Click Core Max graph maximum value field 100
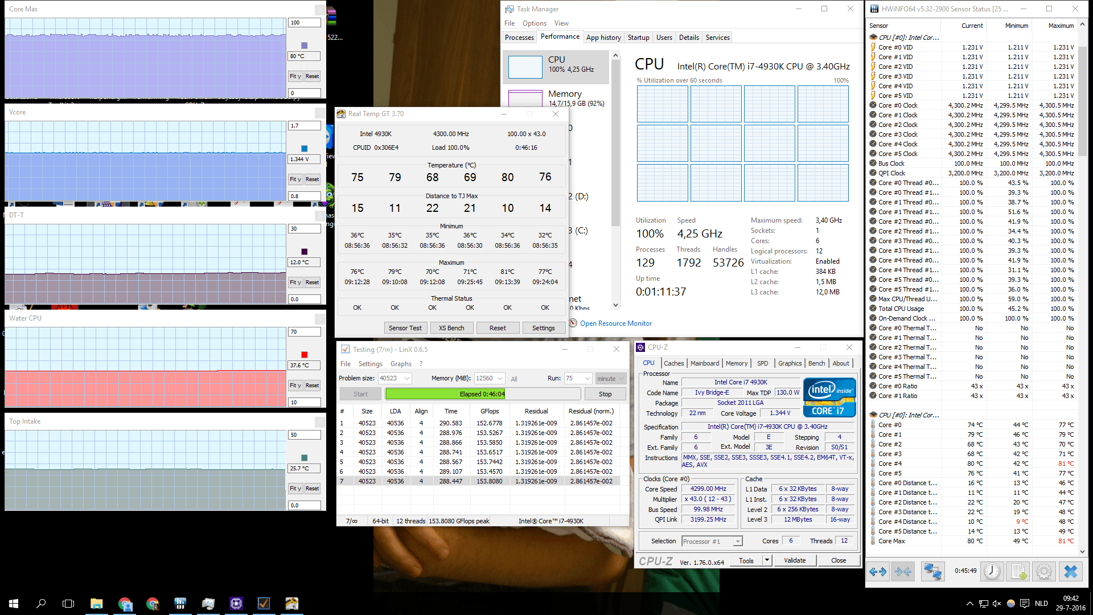This screenshot has height=615, width=1093. coord(305,23)
